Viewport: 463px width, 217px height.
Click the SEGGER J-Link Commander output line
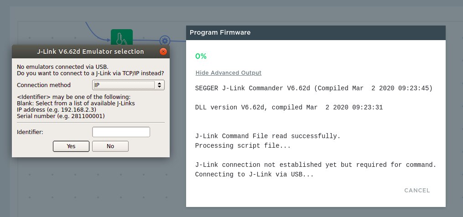[313, 88]
